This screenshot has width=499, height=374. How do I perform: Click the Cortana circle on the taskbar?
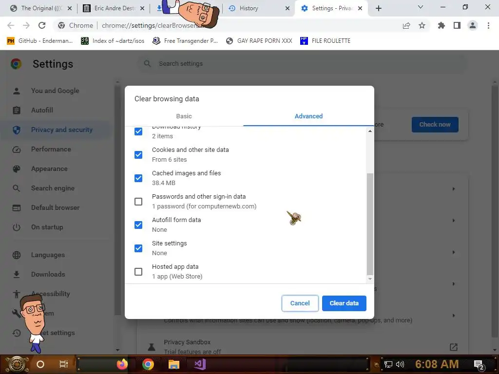click(40, 364)
